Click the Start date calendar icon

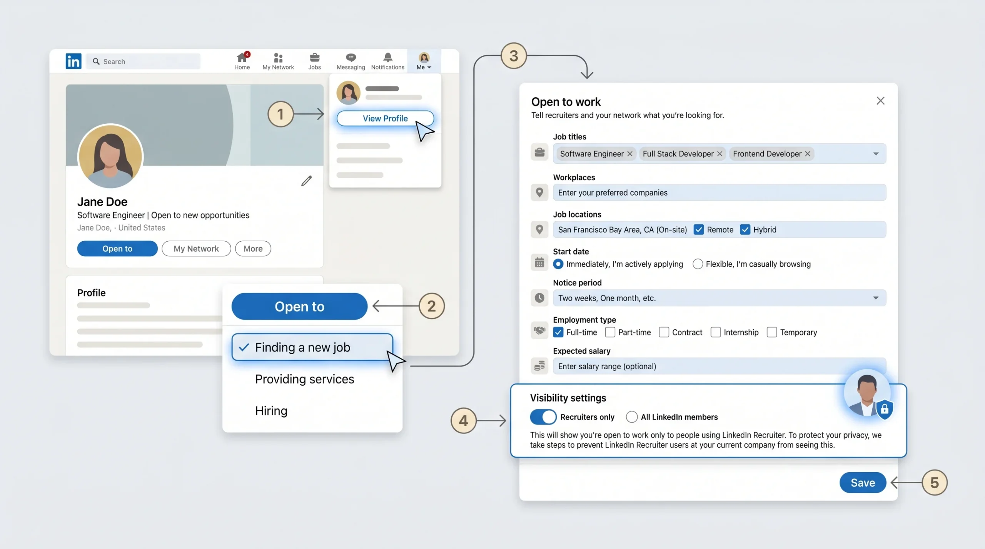click(x=539, y=263)
